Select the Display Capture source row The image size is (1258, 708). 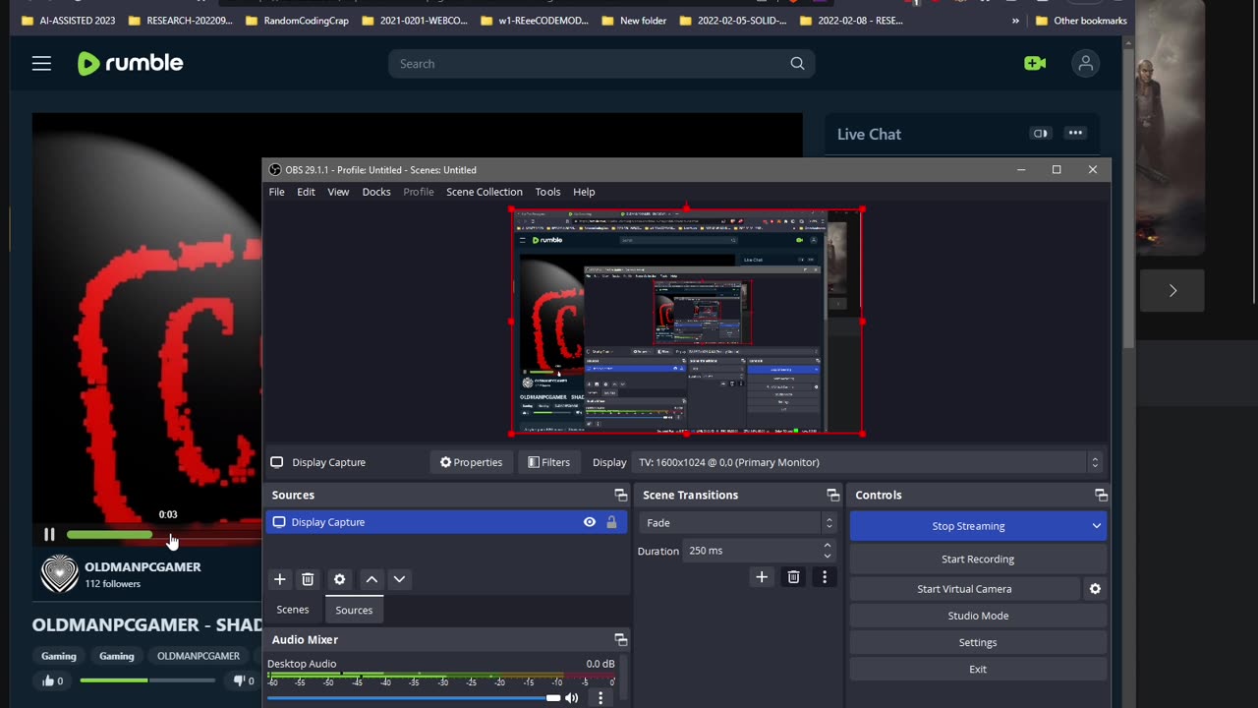tap(446, 522)
